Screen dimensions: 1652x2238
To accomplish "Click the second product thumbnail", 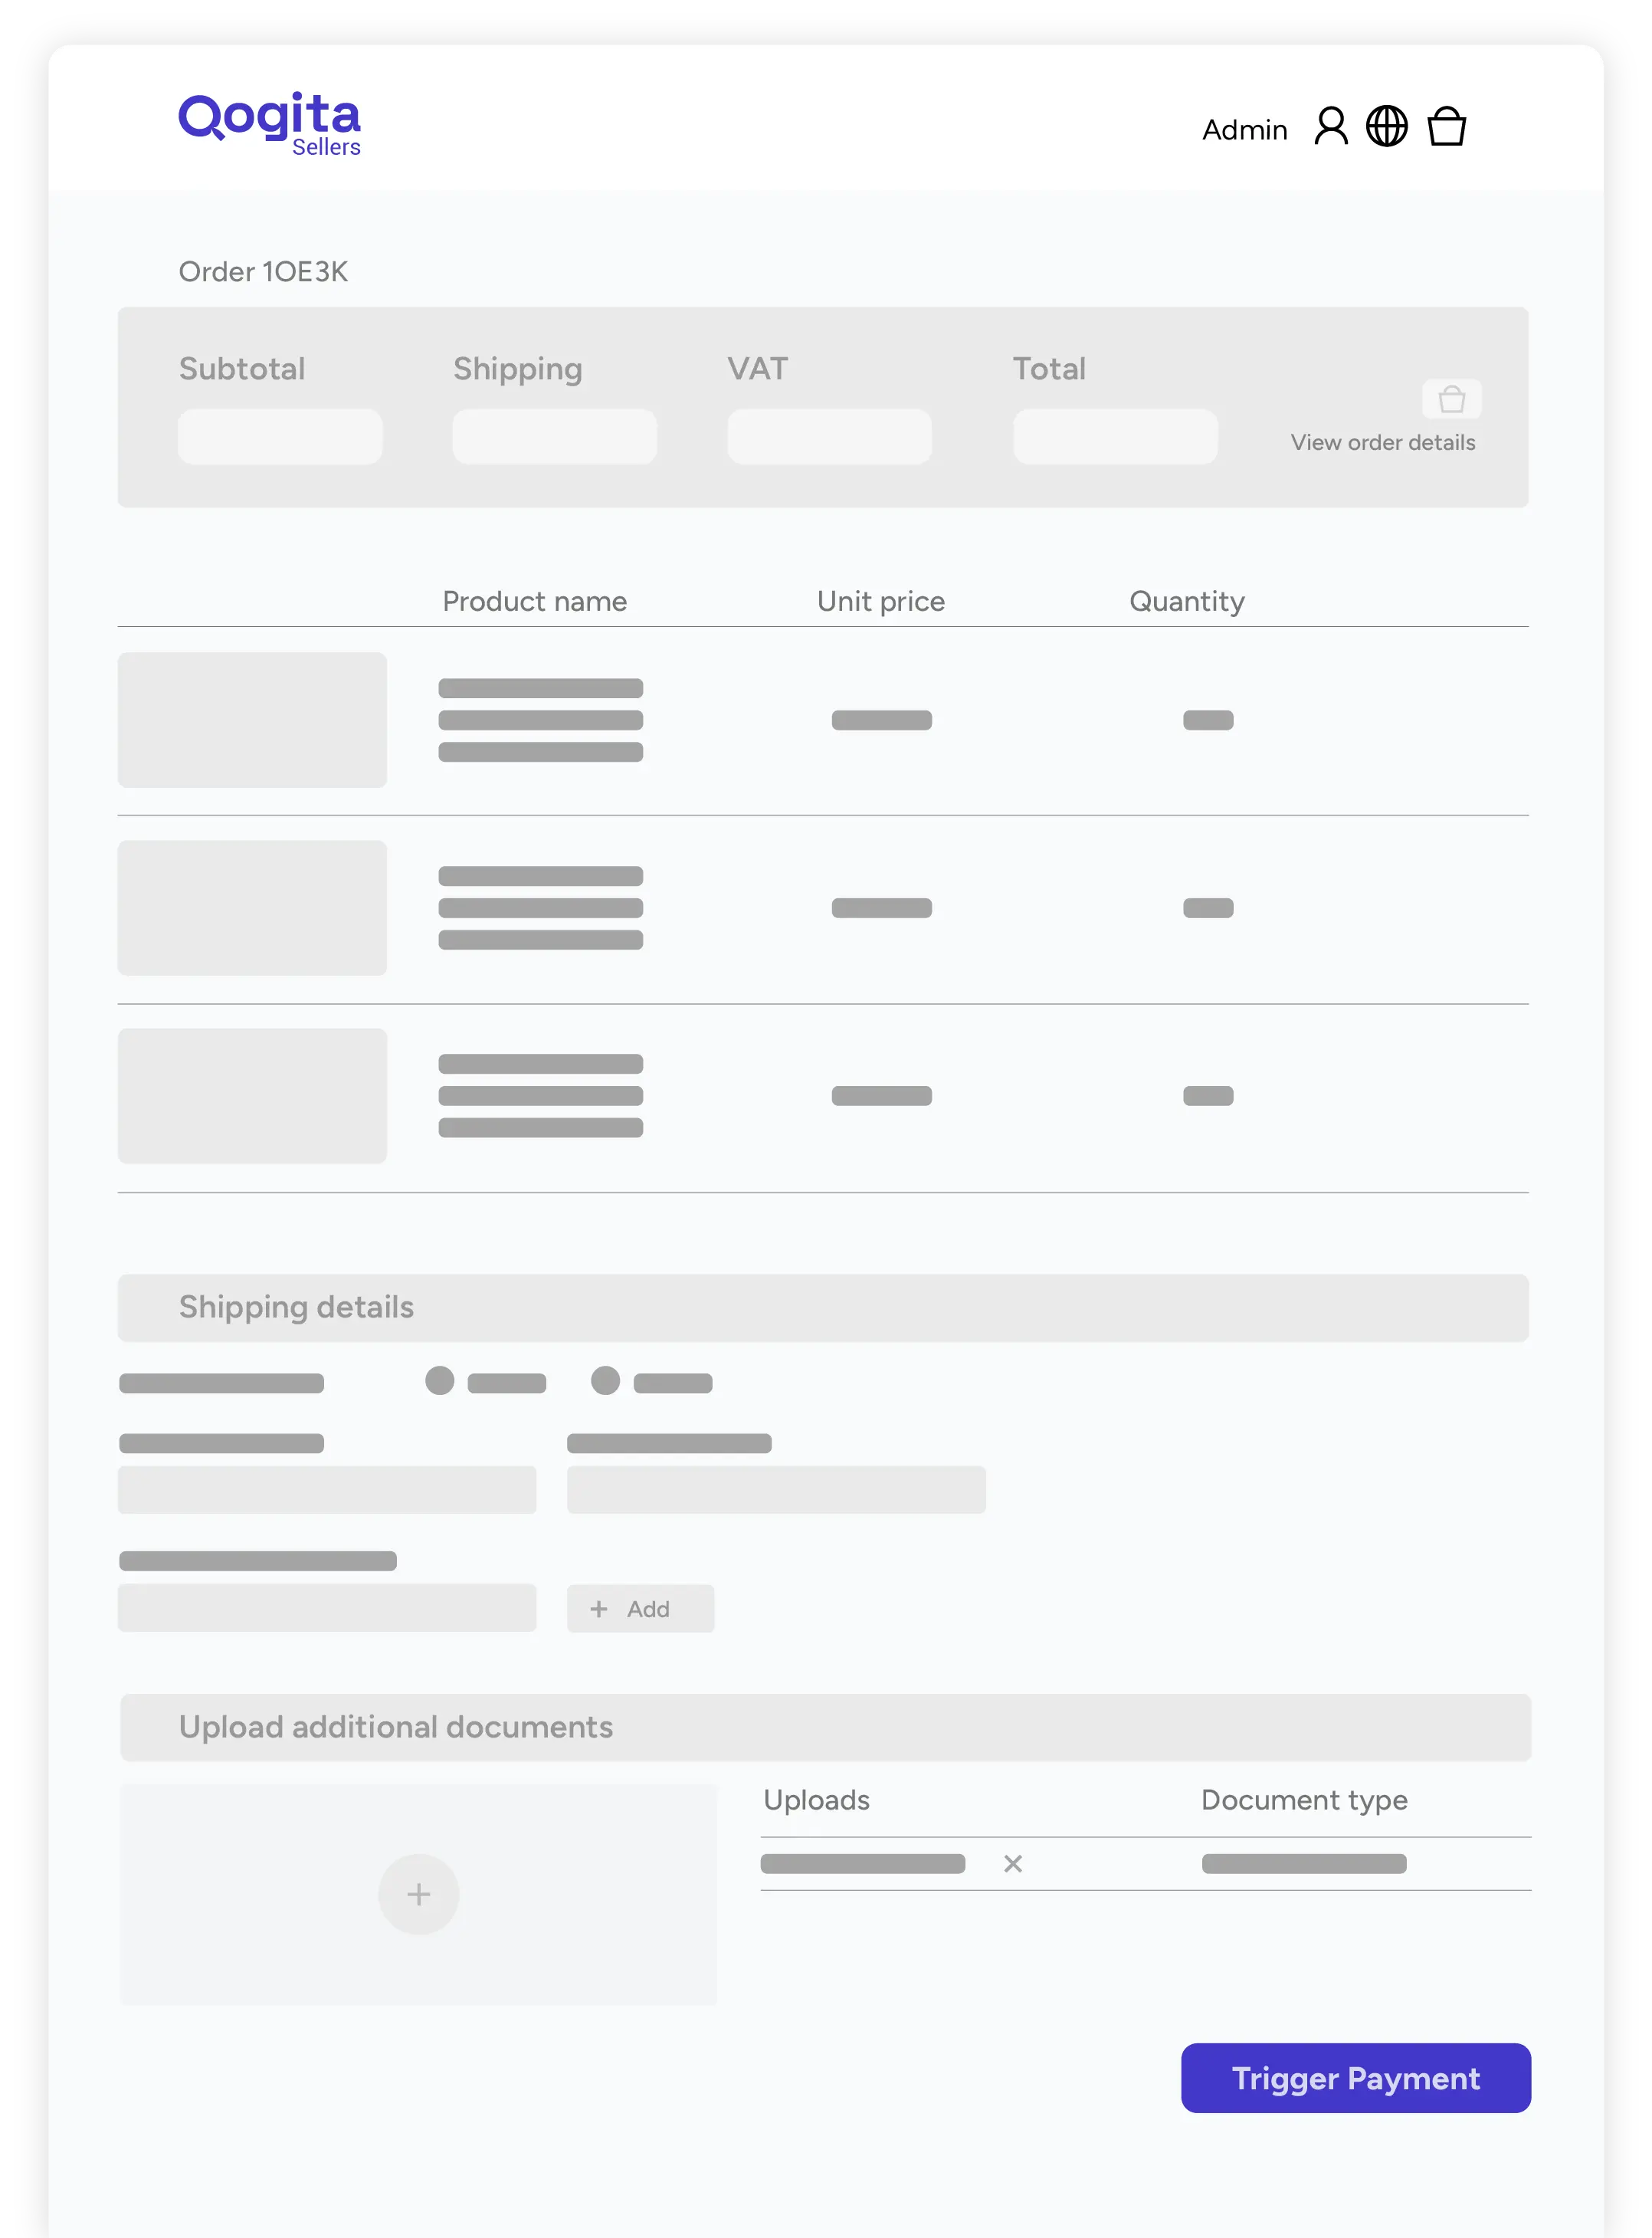I will (252, 908).
